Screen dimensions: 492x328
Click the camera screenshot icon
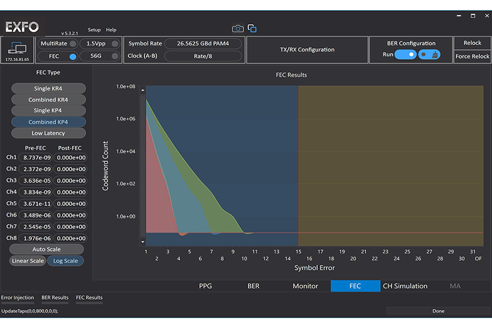pos(238,28)
